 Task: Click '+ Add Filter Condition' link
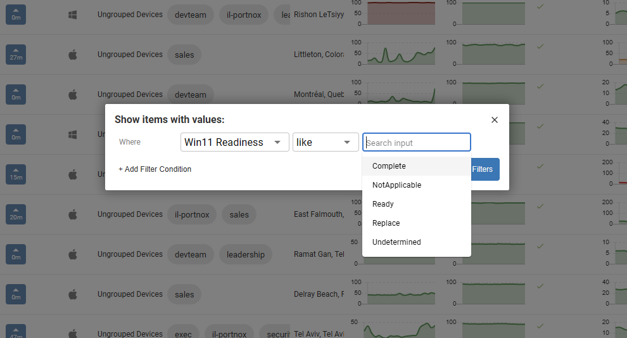pyautogui.click(x=155, y=169)
